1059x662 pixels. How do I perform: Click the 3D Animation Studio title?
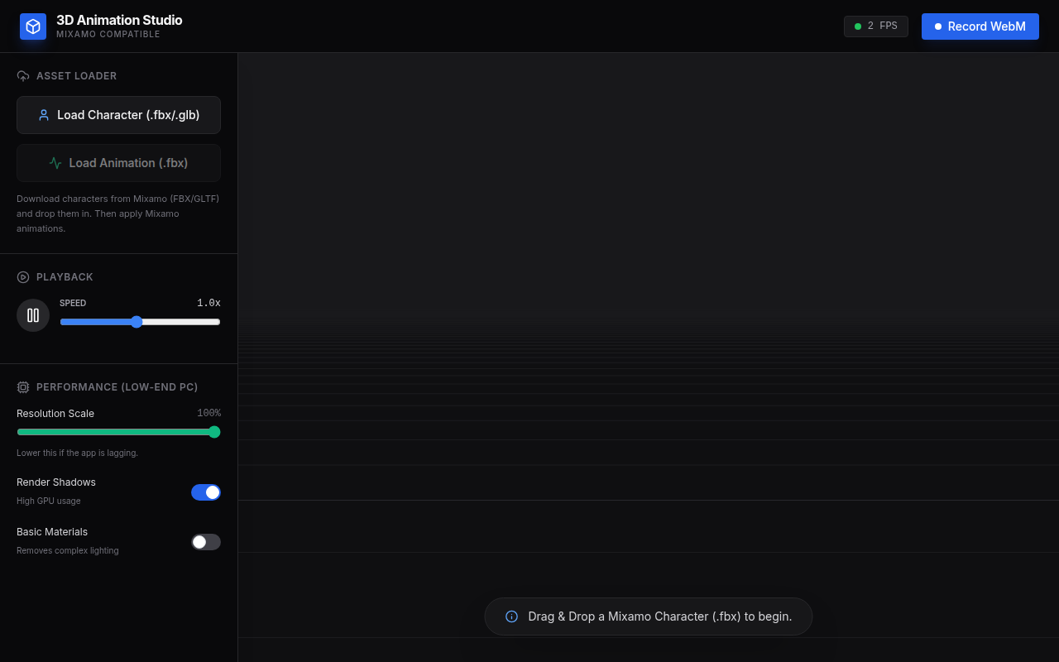click(119, 20)
